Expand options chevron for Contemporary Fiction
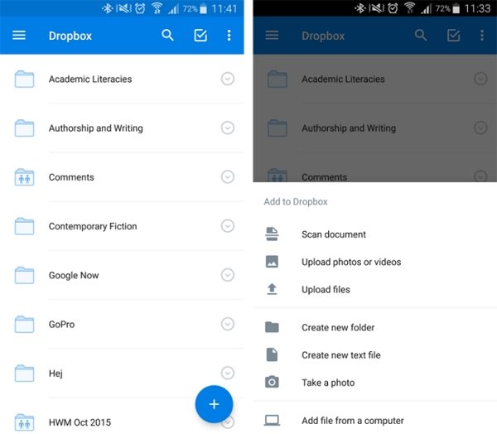 [228, 226]
